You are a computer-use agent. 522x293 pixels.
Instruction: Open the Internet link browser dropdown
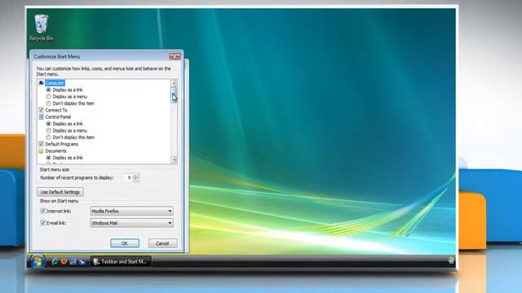pyautogui.click(x=131, y=211)
